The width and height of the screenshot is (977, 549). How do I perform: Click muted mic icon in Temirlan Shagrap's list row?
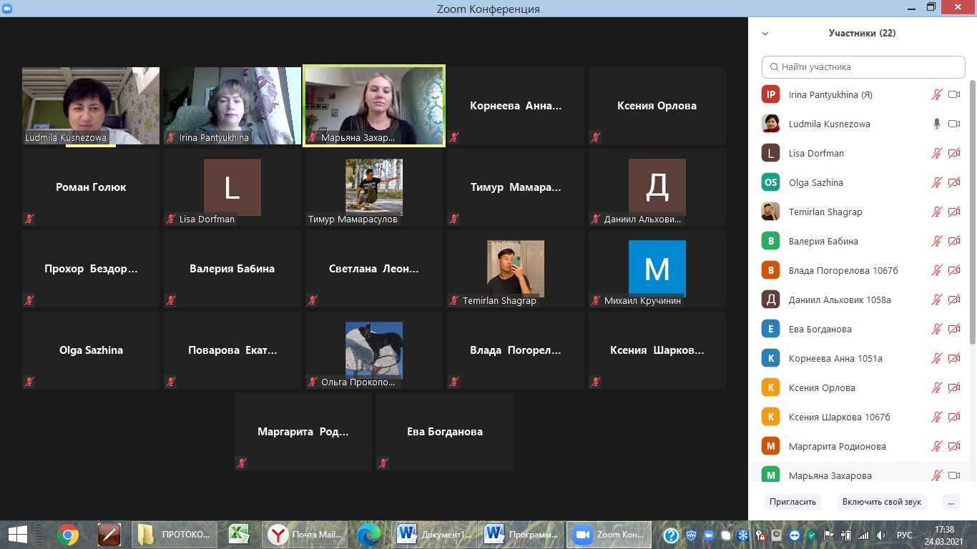tap(936, 212)
